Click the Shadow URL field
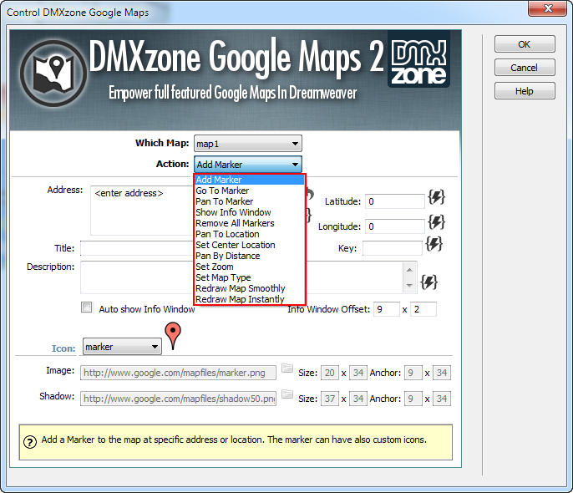Viewport: 573px width, 493px height. pos(179,399)
